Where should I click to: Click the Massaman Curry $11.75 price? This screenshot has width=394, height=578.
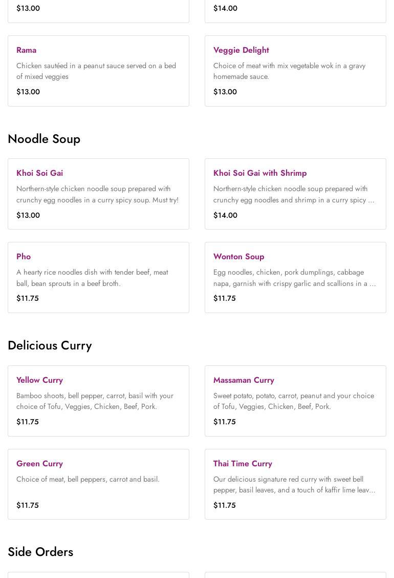click(x=225, y=422)
